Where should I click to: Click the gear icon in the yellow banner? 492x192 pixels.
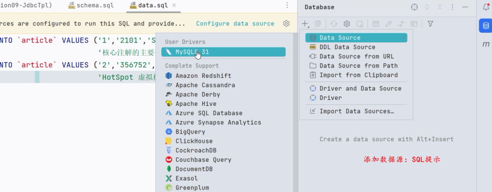286,24
